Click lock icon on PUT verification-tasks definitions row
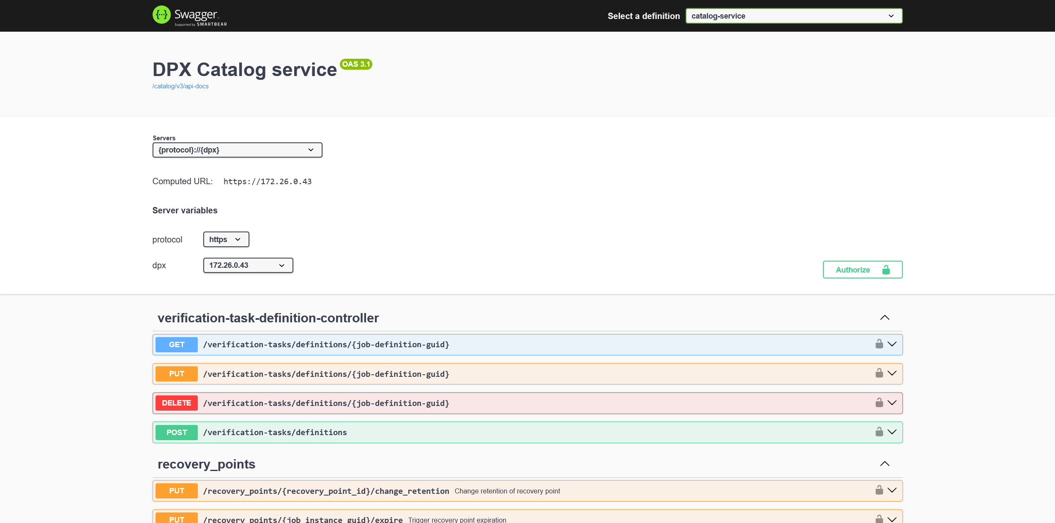The image size is (1055, 523). 879,373
